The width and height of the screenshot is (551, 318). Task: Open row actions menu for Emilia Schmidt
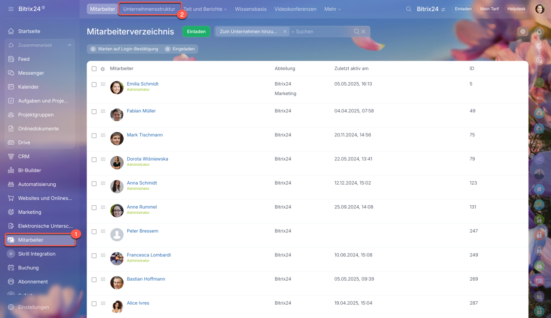click(x=103, y=84)
